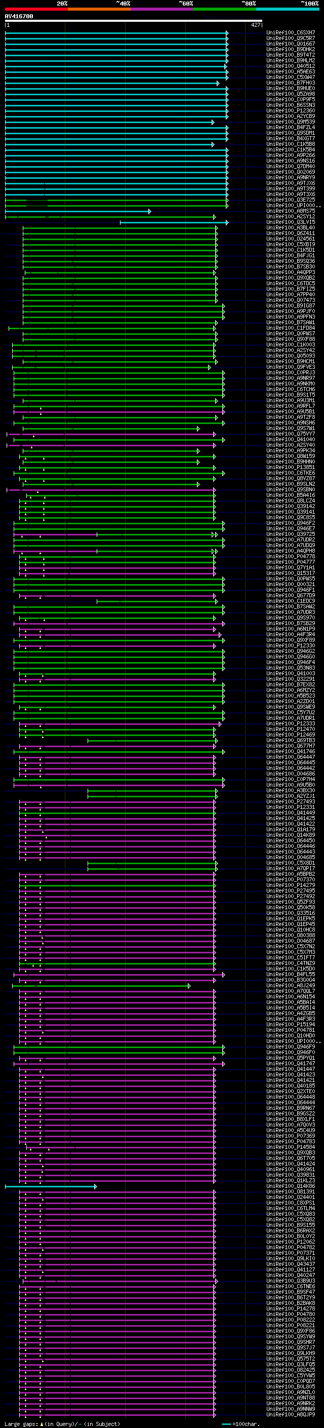Click hit label UniRef100_P12360
Image resolution: width=324 pixels, height=1428 pixels.
(291, 111)
